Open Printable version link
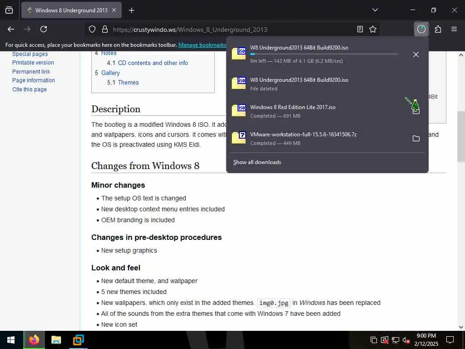This screenshot has width=465, height=349. coord(33,63)
